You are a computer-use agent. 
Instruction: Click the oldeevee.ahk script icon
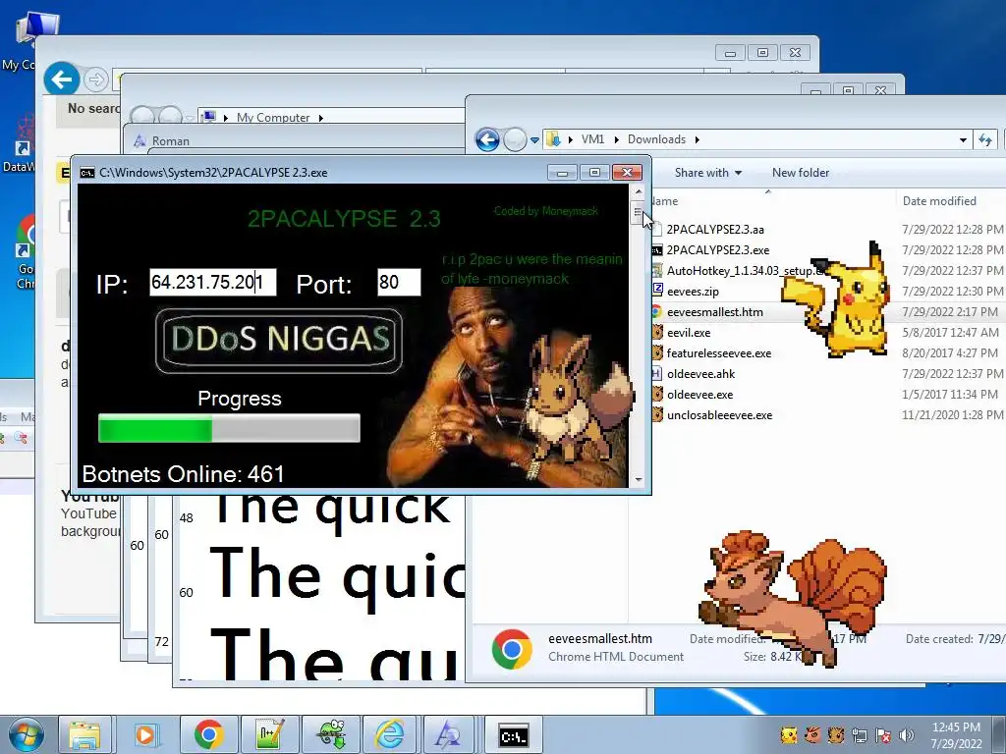[657, 374]
